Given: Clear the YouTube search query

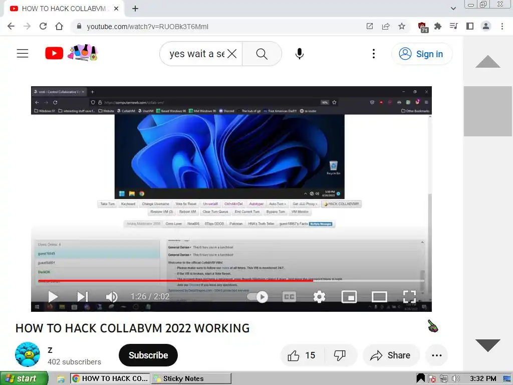Looking at the screenshot, I should tap(231, 54).
